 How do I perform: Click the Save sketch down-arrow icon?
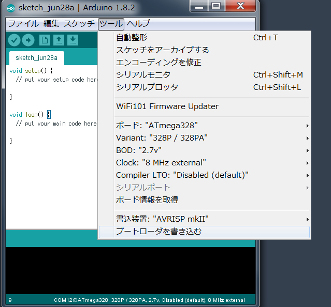73,40
